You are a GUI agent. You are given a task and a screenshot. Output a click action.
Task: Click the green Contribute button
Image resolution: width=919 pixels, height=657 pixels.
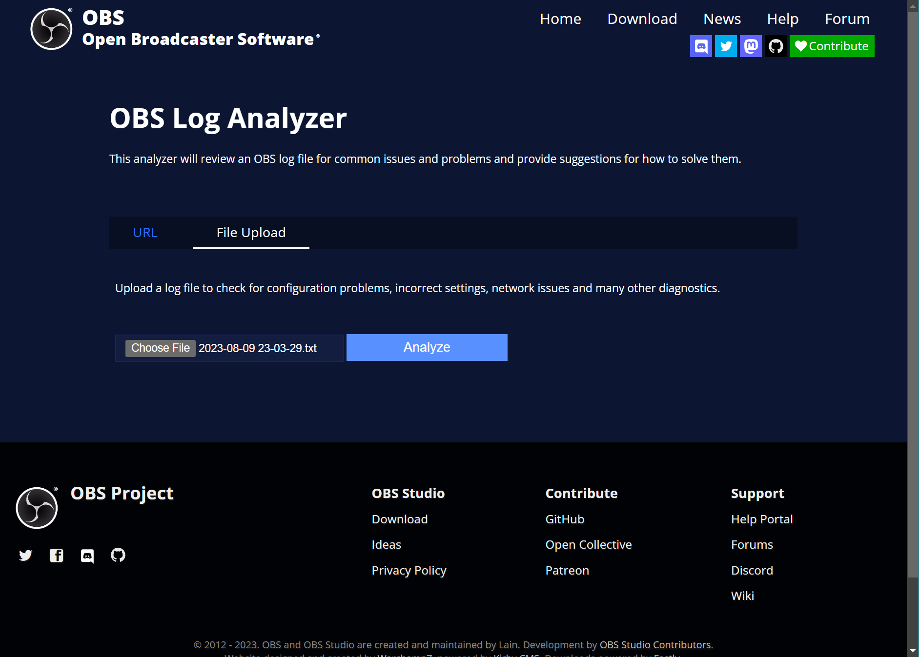[831, 46]
